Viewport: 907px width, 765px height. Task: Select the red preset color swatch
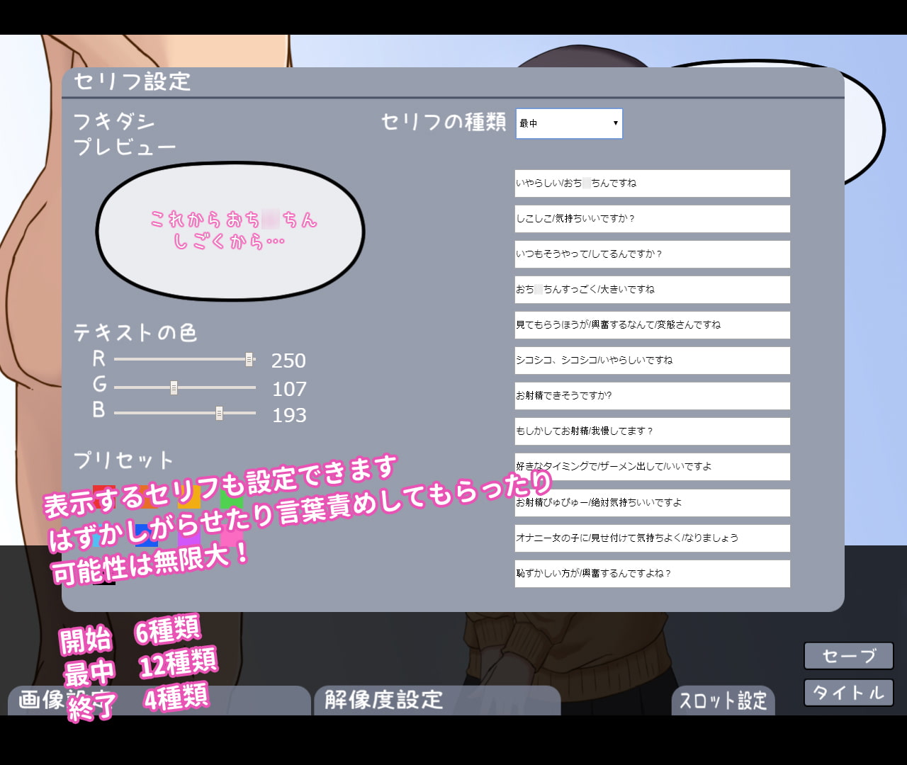[104, 496]
